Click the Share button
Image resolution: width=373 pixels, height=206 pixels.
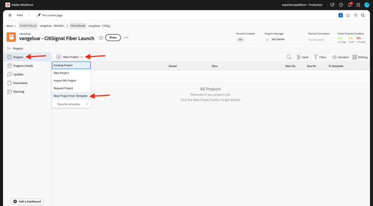click(113, 38)
